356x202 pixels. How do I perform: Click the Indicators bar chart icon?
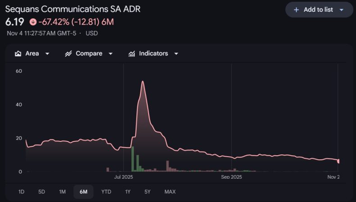[132, 53]
